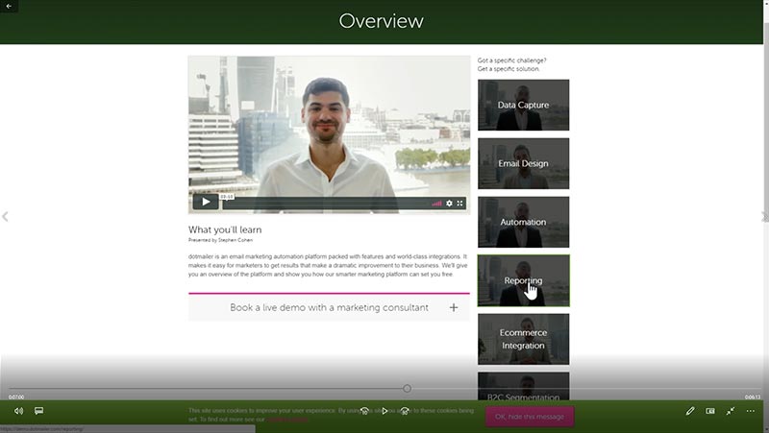Open the pencil edit tool in player
The width and height of the screenshot is (769, 433).
690,411
